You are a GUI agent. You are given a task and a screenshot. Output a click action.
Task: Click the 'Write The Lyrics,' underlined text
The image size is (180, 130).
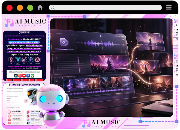click(34, 45)
